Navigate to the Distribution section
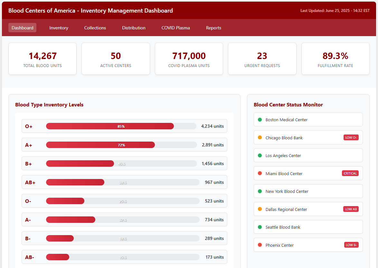 (134, 28)
